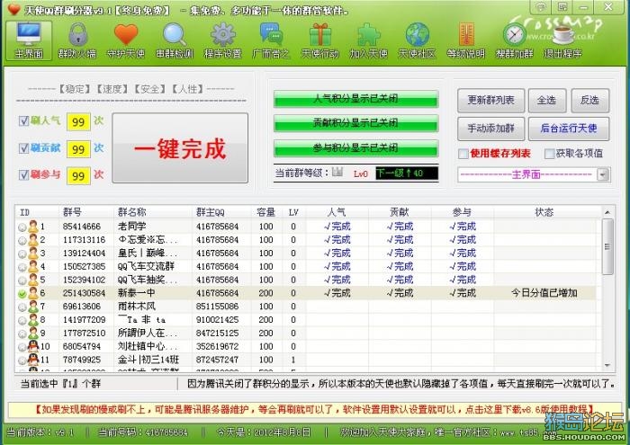
Task: Click the red heart app icon in title bar
Action: coord(13,8)
